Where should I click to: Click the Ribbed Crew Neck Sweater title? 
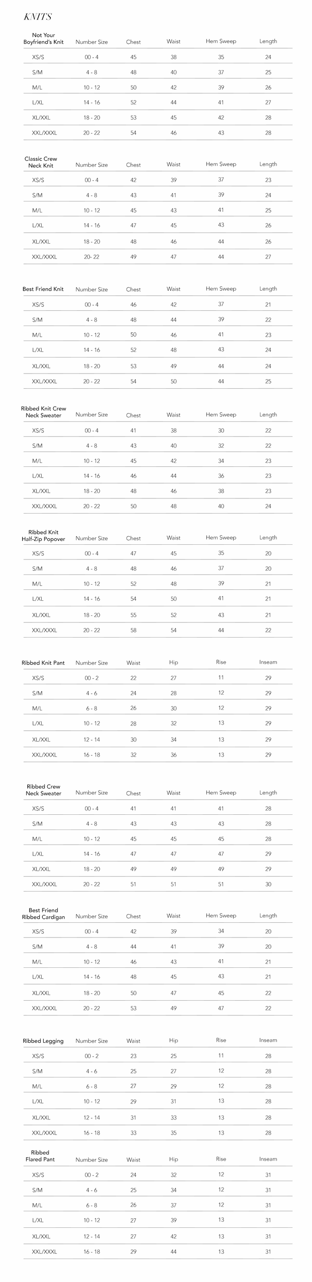pyautogui.click(x=43, y=790)
